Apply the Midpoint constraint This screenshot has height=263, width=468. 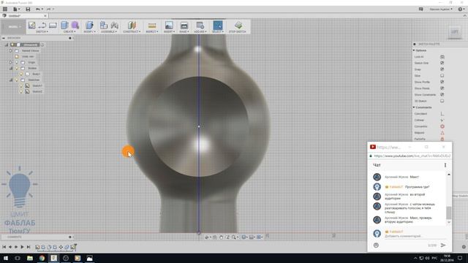442,133
